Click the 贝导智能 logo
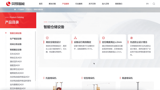This screenshot has width=160, height=90. [15, 4]
